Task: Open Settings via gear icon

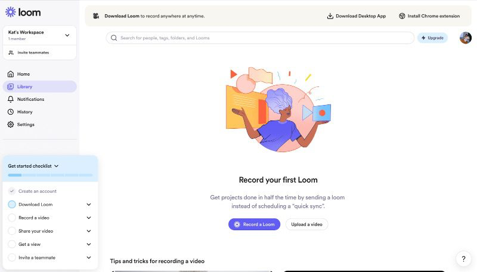Action: [11, 125]
